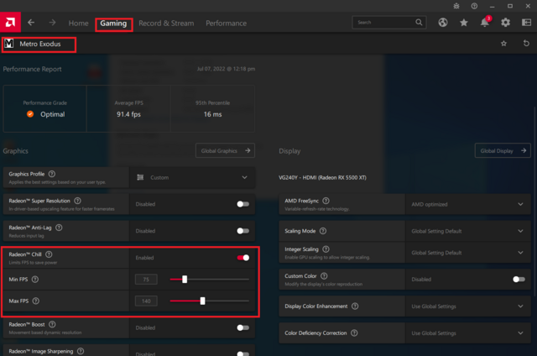Open favorites star in top bar
537x356 pixels.
[464, 23]
